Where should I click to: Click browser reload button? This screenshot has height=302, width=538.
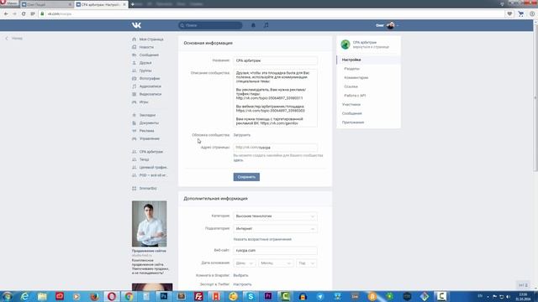[24, 13]
